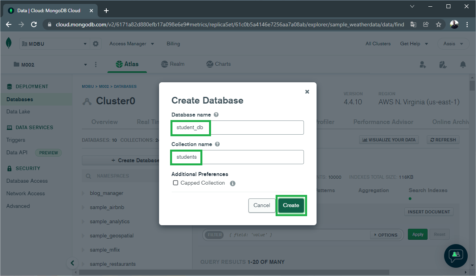Click translate page icon
476x276 pixels.
[413, 24]
